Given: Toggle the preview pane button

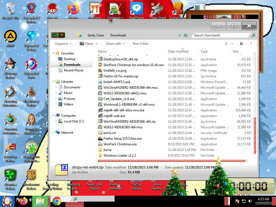Looking at the screenshot, I should [241, 44].
